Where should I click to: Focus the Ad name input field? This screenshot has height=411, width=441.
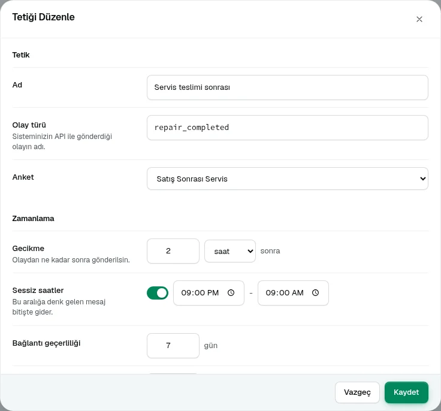point(288,87)
